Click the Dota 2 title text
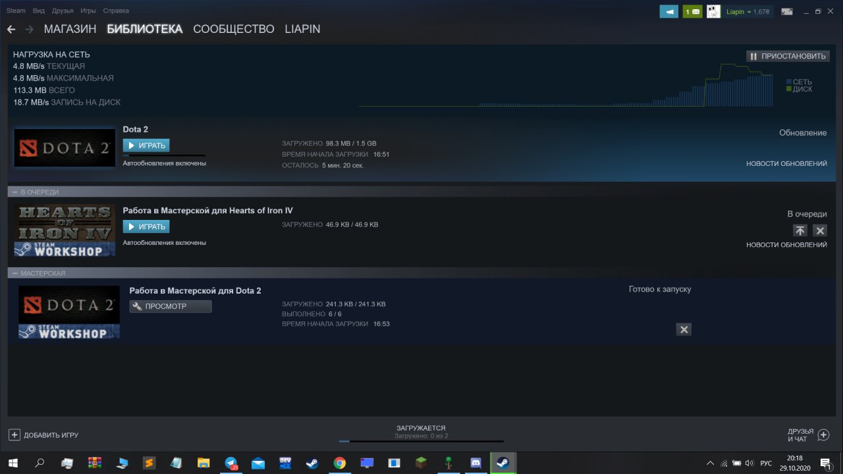The image size is (843, 474). [x=135, y=130]
